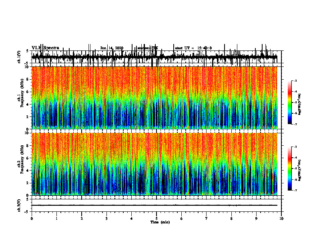Click the '-3' tick on ch.1 color bar

pos(295,81)
